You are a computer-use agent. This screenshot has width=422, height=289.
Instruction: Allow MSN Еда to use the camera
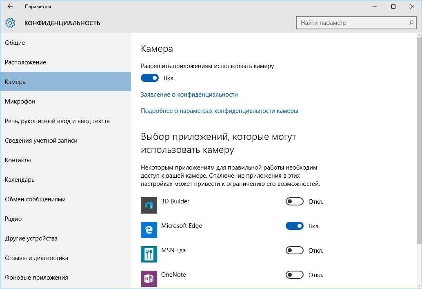pos(295,250)
